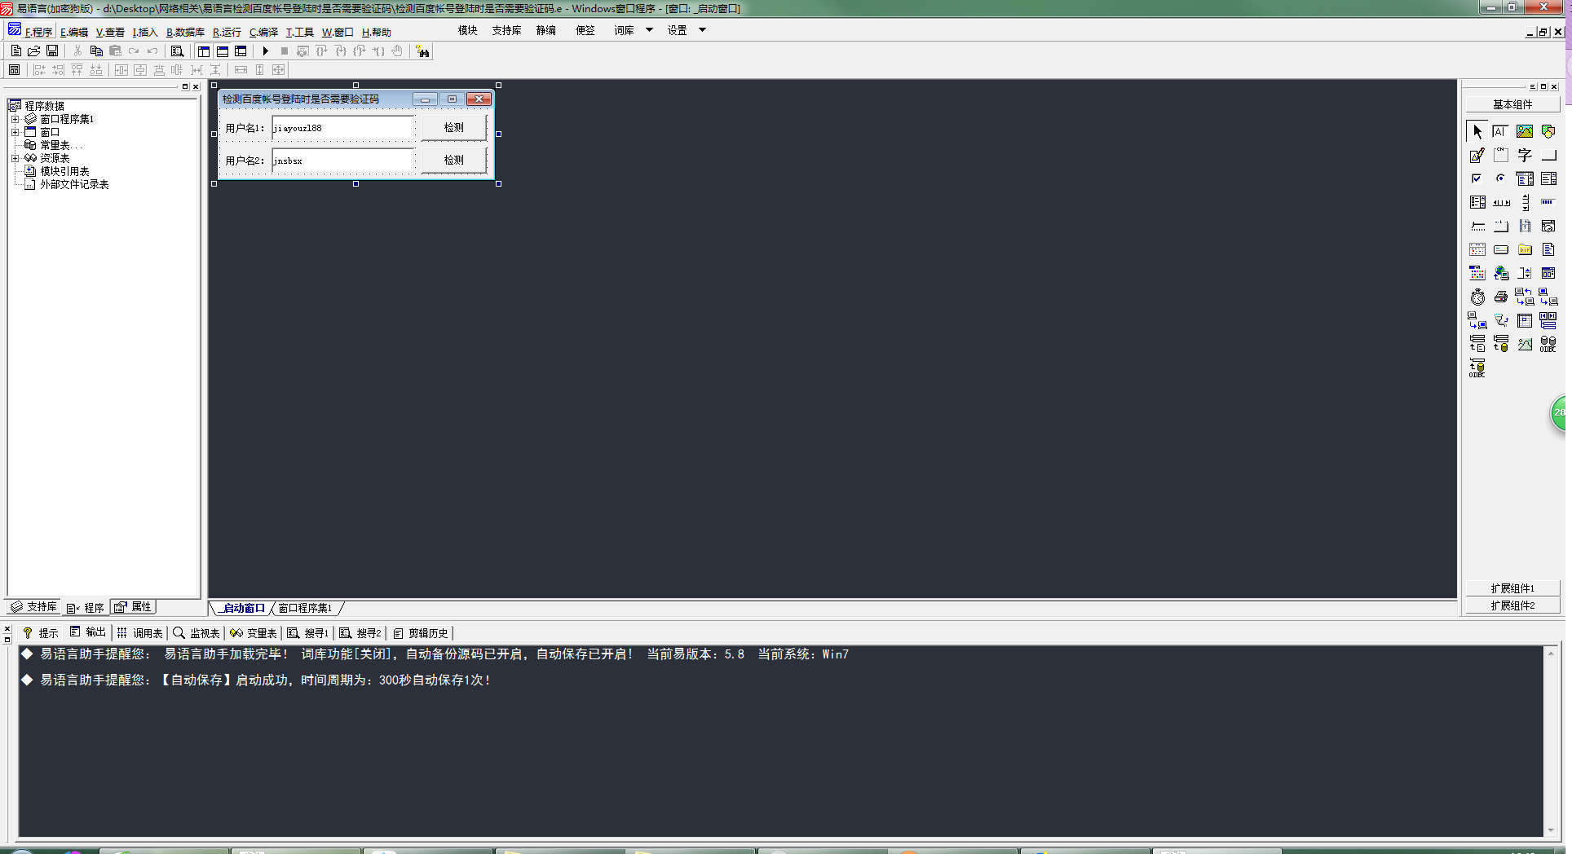Click the form preview icon on alignment toolbar
The image size is (1572, 854).
(14, 70)
